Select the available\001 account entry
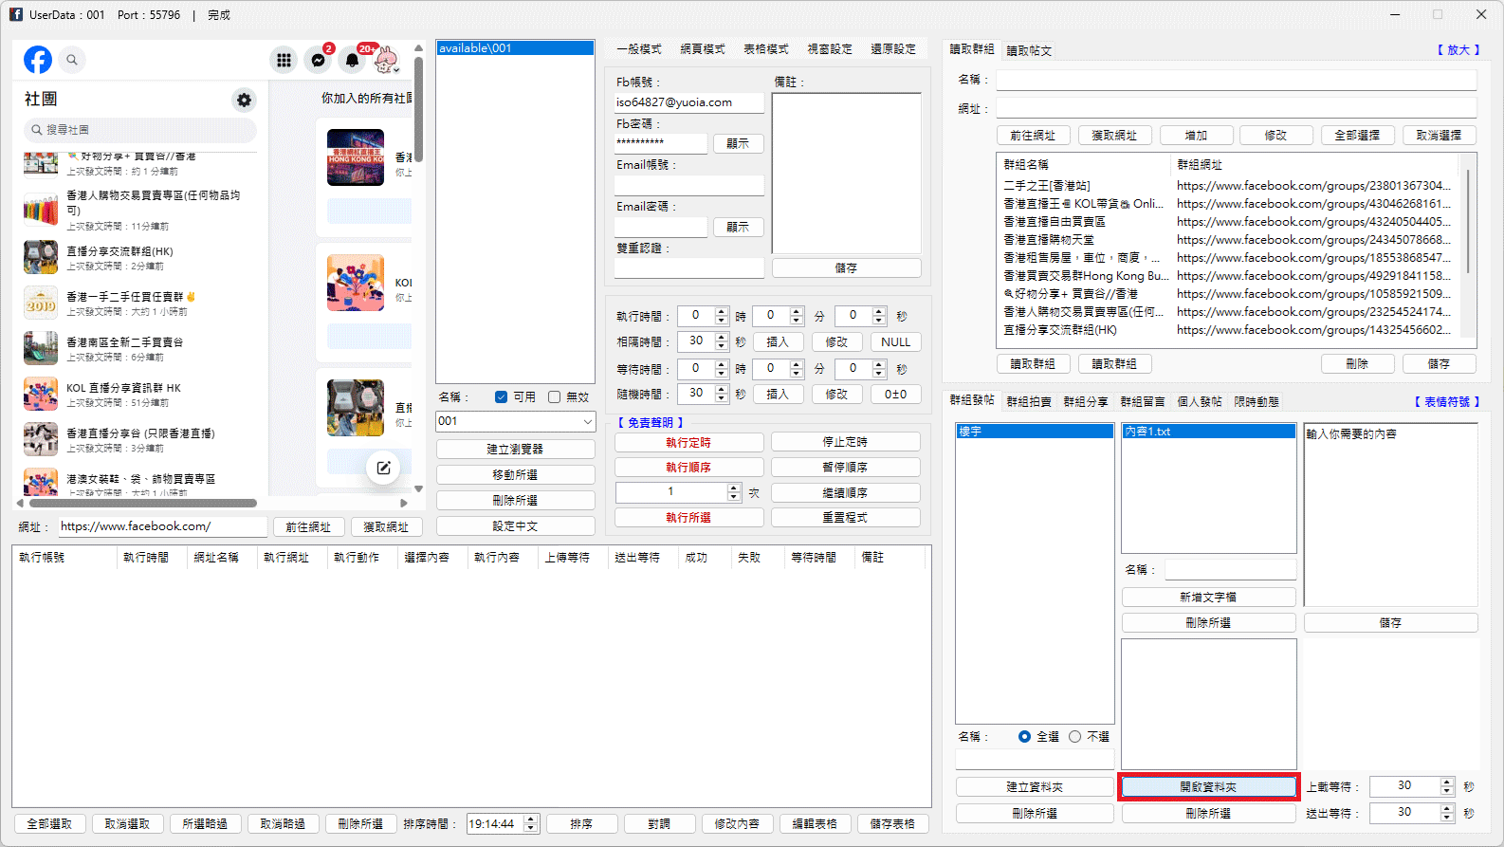This screenshot has width=1504, height=847. point(515,48)
